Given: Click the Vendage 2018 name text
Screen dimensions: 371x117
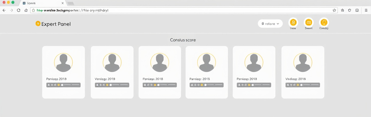Looking at the screenshot, I should pyautogui.click(x=105, y=79).
